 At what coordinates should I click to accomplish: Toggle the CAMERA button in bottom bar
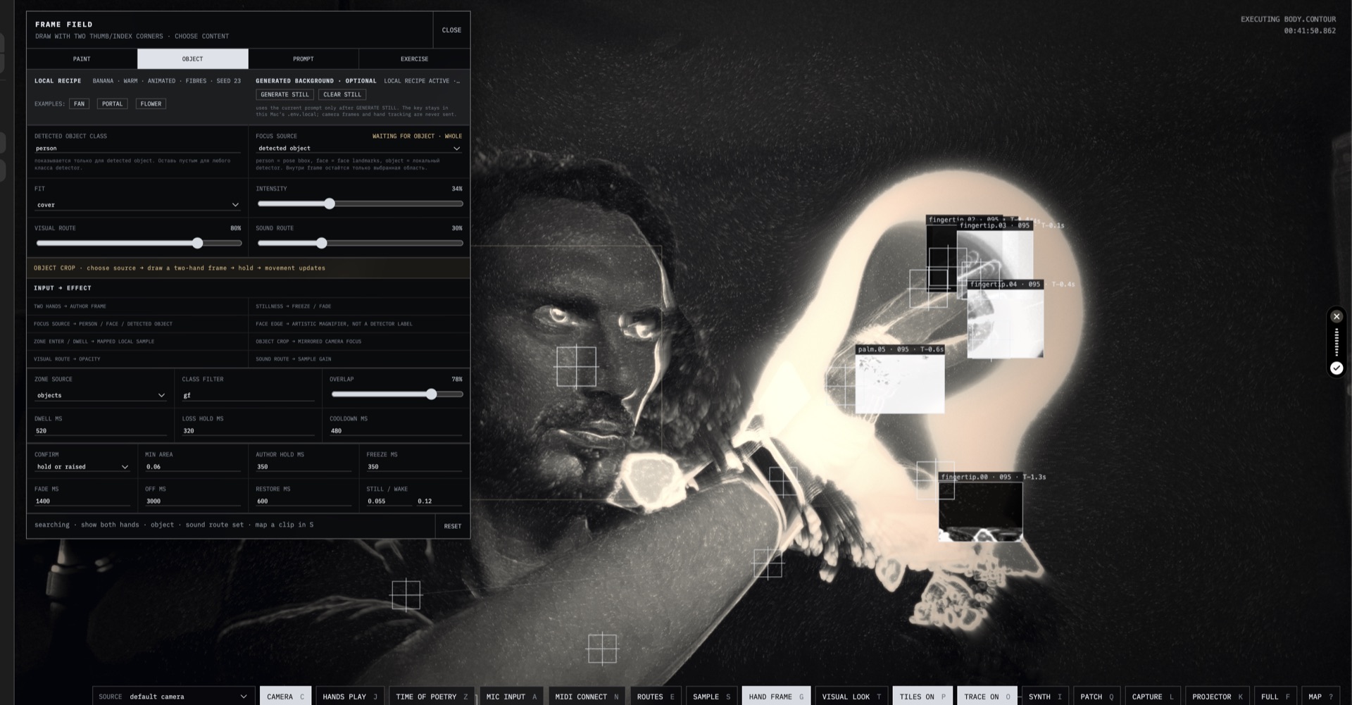click(x=285, y=697)
